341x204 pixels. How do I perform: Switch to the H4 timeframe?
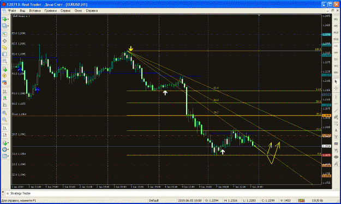336,52
